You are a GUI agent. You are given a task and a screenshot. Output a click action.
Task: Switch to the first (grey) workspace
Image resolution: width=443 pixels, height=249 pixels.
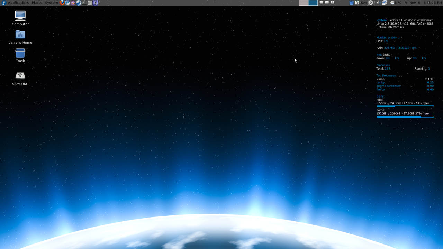coord(304,3)
